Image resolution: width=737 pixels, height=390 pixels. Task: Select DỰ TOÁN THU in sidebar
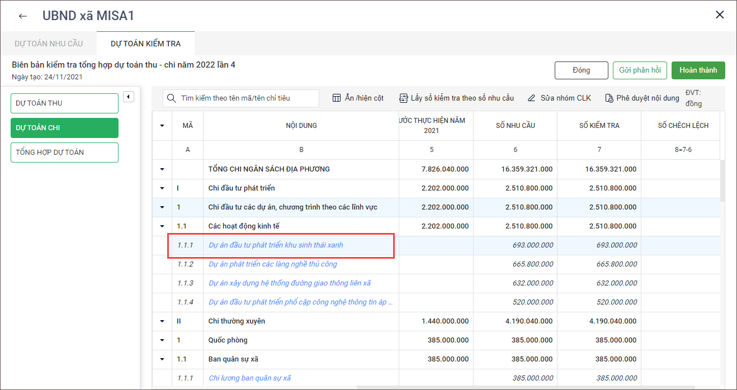pyautogui.click(x=64, y=103)
